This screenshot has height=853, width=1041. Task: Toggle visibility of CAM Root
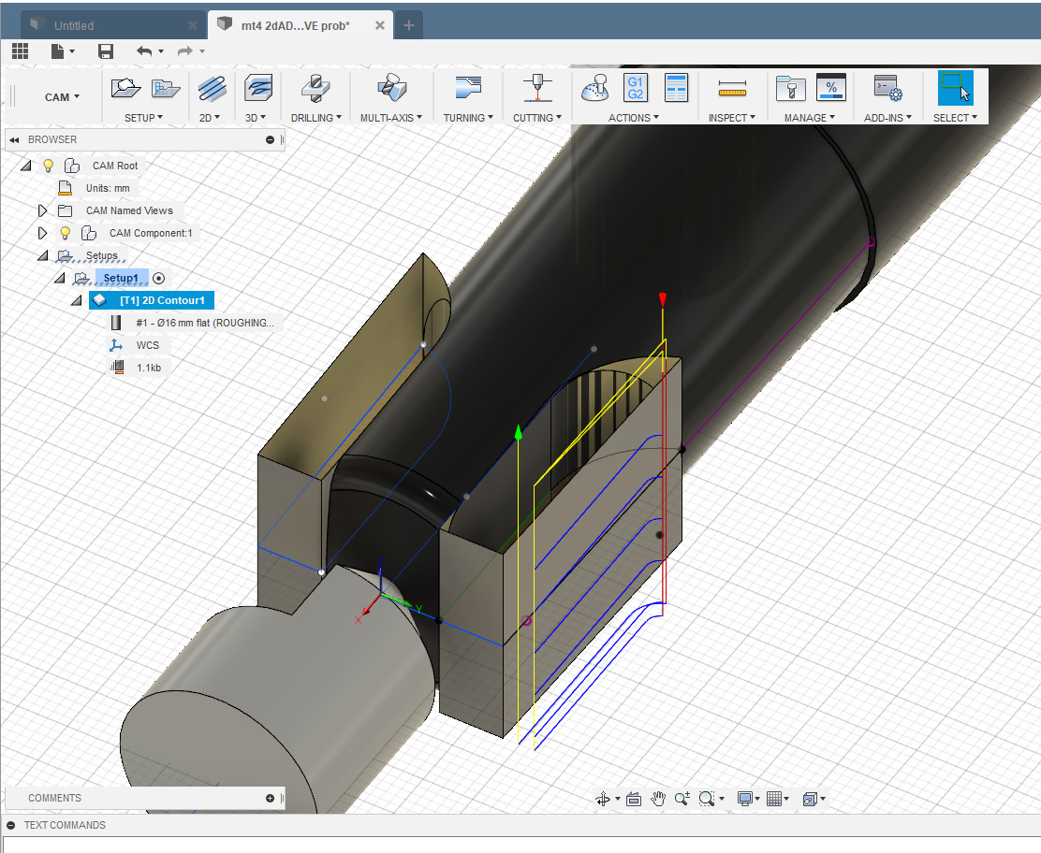point(48,165)
